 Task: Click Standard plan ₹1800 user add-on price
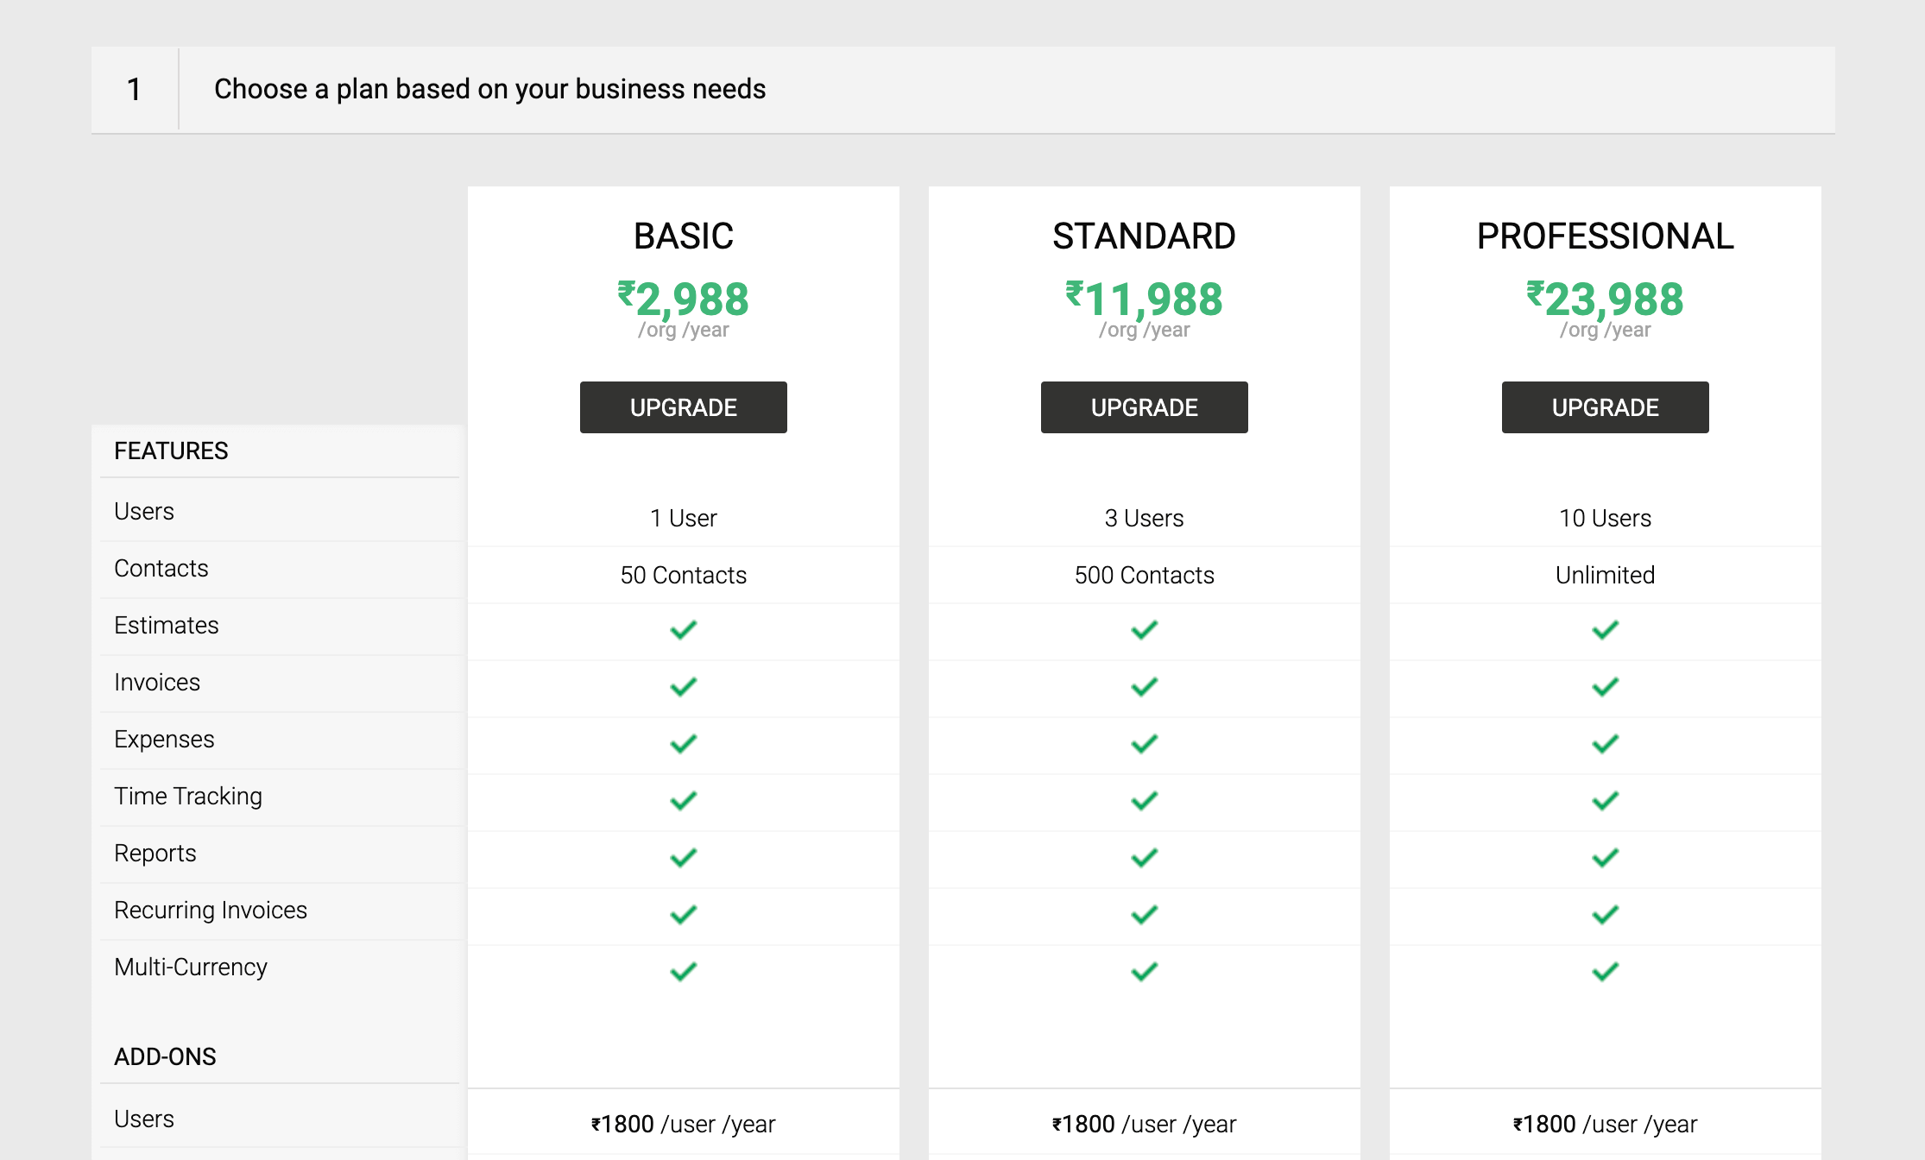(1144, 1124)
